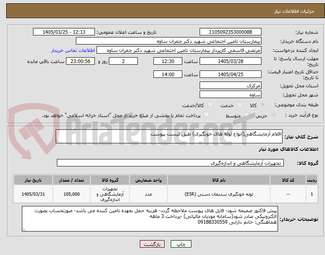Click the جزئیات اطلاعات نیاز page title

tap(294, 11)
